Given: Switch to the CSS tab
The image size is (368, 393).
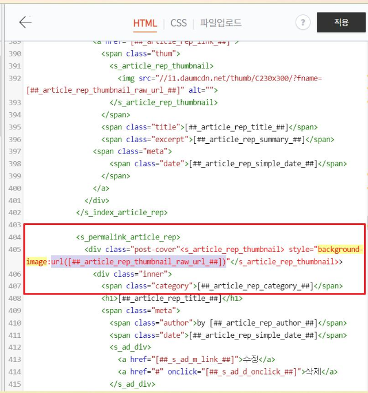Looking at the screenshot, I should pyautogui.click(x=179, y=23).
